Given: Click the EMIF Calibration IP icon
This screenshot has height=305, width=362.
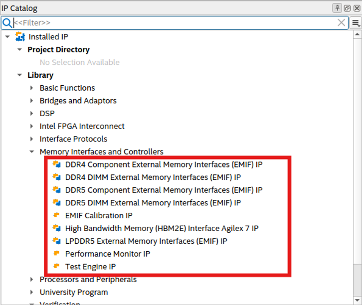Looking at the screenshot, I should [x=56, y=215].
